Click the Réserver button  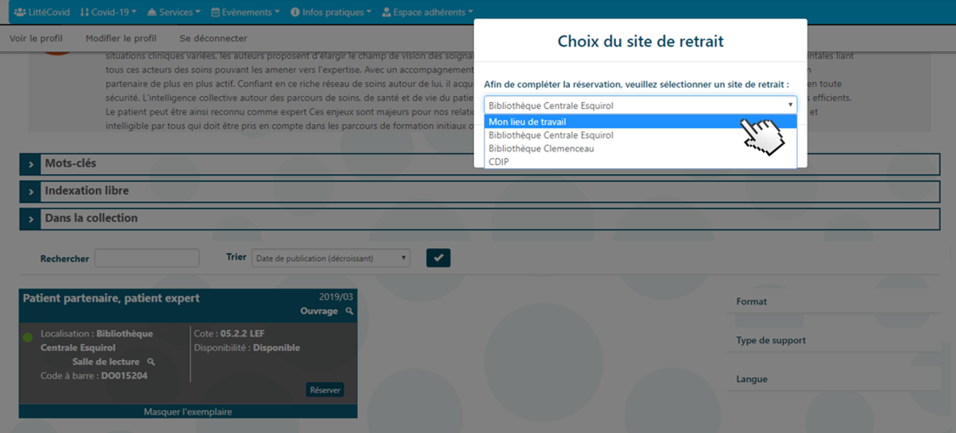pos(325,391)
